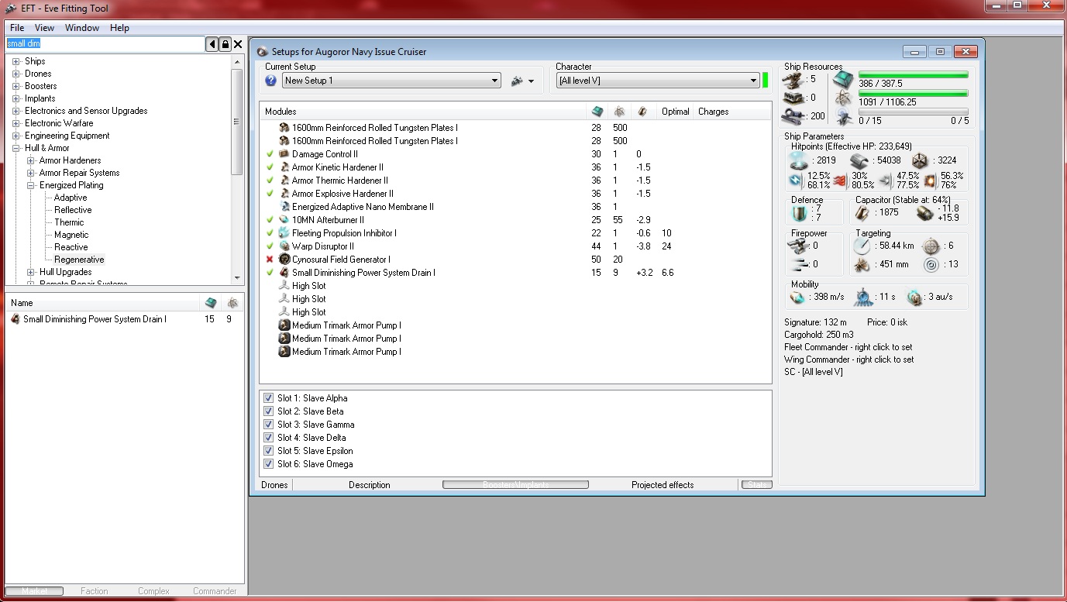The width and height of the screenshot is (1067, 602).
Task: Click the launcher hardpoints icon in Ship Resources
Action: (794, 98)
